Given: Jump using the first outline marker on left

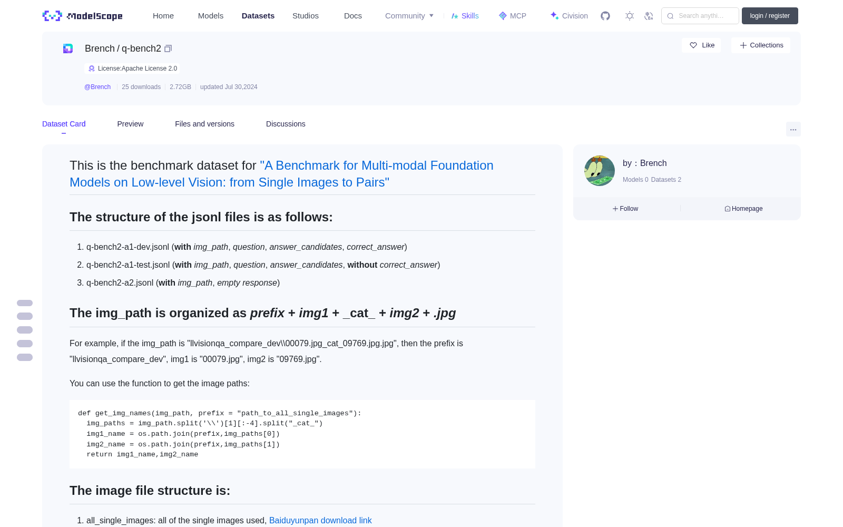Looking at the screenshot, I should click(25, 303).
